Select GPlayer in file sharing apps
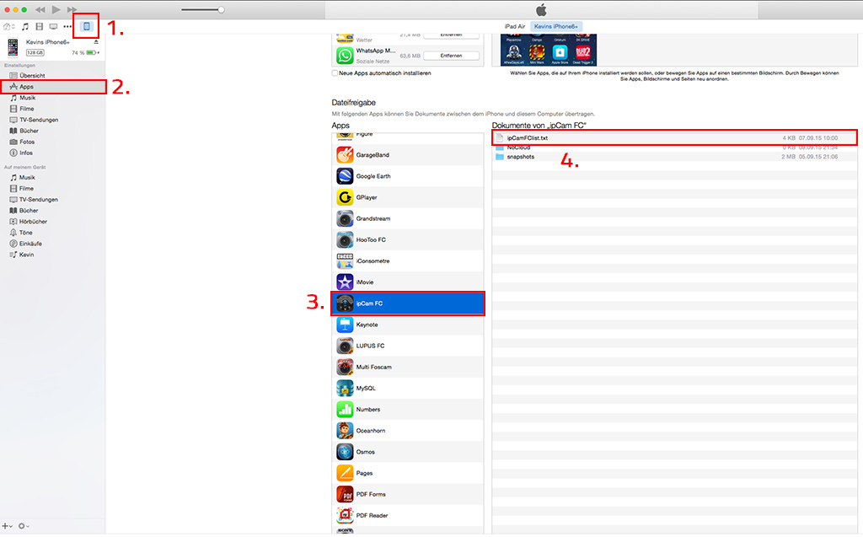The width and height of the screenshot is (863, 537). coord(408,197)
